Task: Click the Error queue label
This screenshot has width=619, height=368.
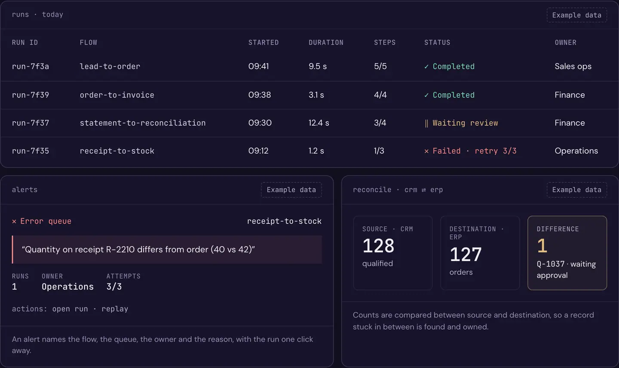Action: (x=46, y=221)
